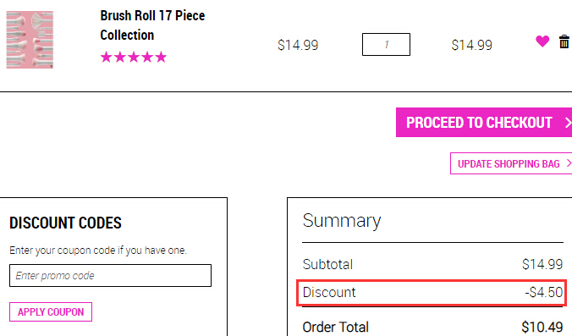Update the shopping bag
This screenshot has height=336, width=572.
point(511,163)
